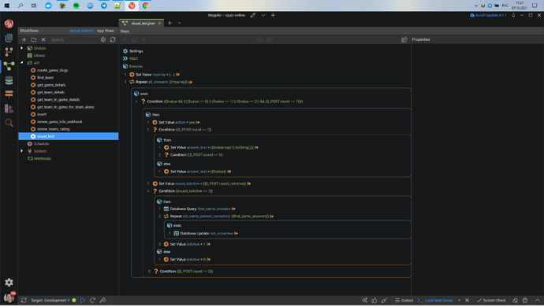Select the Database Update set_nonactive step
This screenshot has height=307, width=544.
206,234
